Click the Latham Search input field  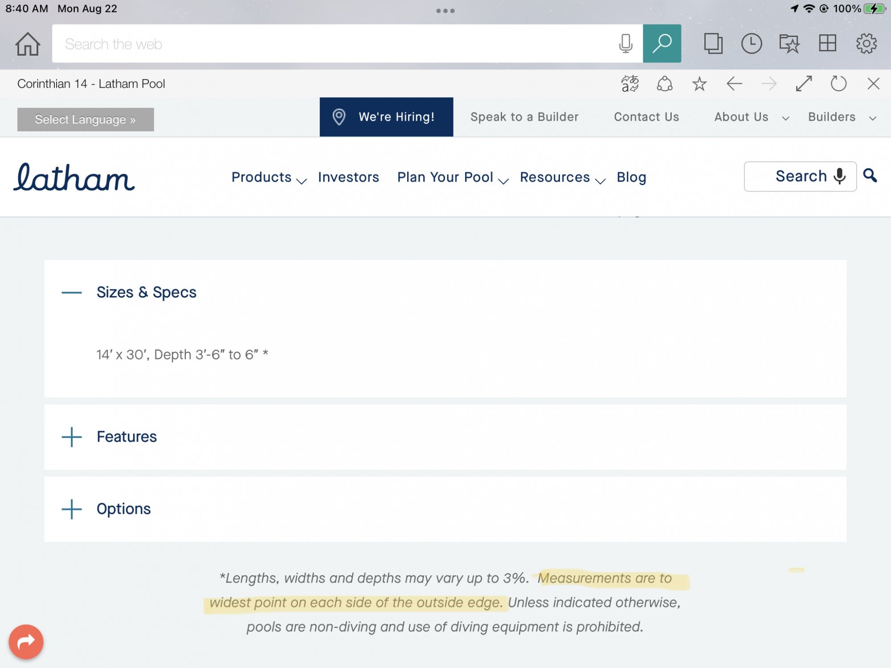(x=800, y=176)
